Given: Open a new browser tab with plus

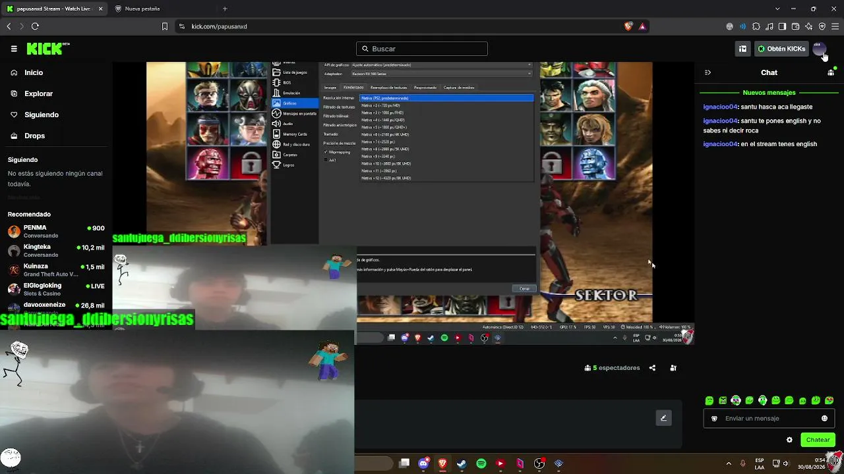Looking at the screenshot, I should tap(225, 9).
